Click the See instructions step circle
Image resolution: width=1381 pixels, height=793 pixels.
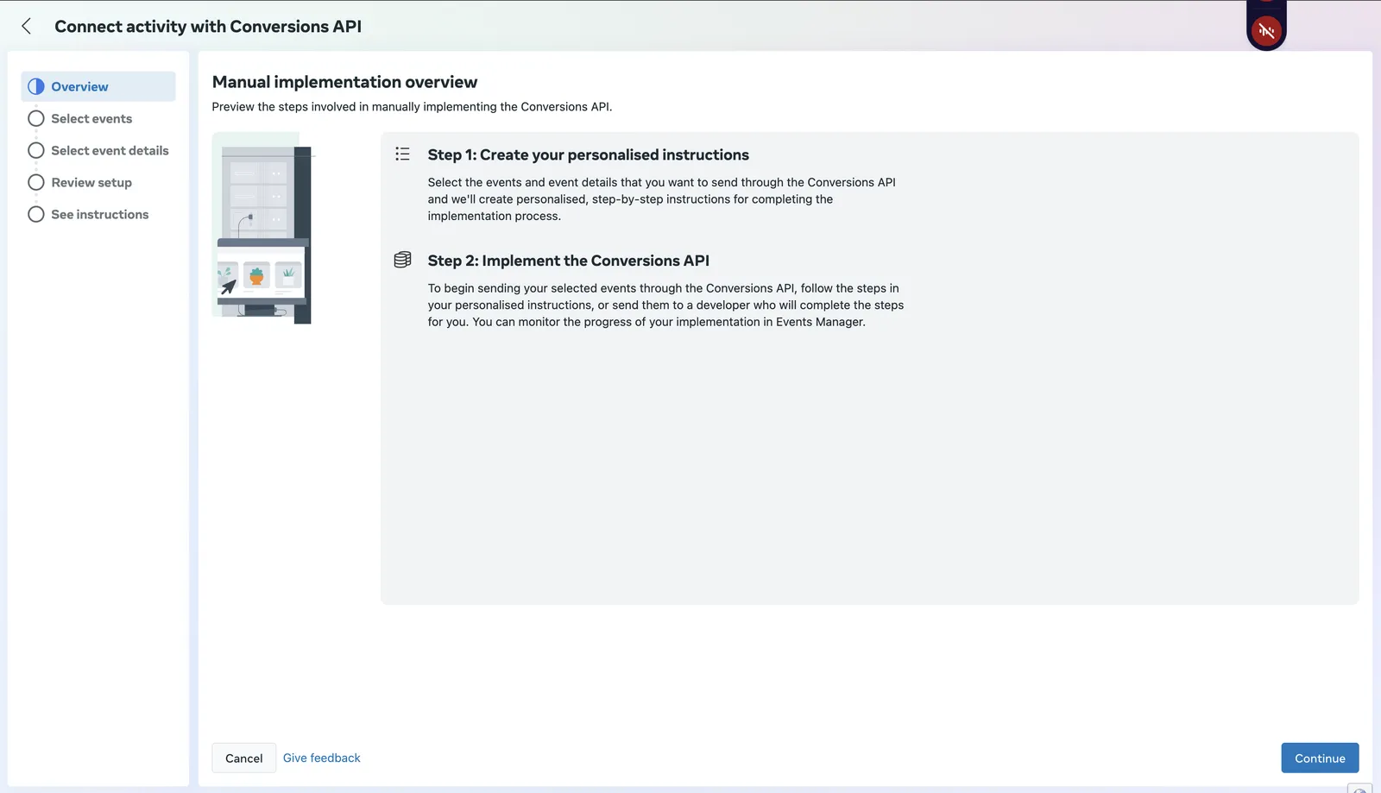click(36, 214)
